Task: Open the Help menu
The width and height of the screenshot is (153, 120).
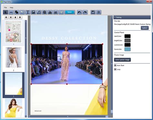Action: (12, 7)
